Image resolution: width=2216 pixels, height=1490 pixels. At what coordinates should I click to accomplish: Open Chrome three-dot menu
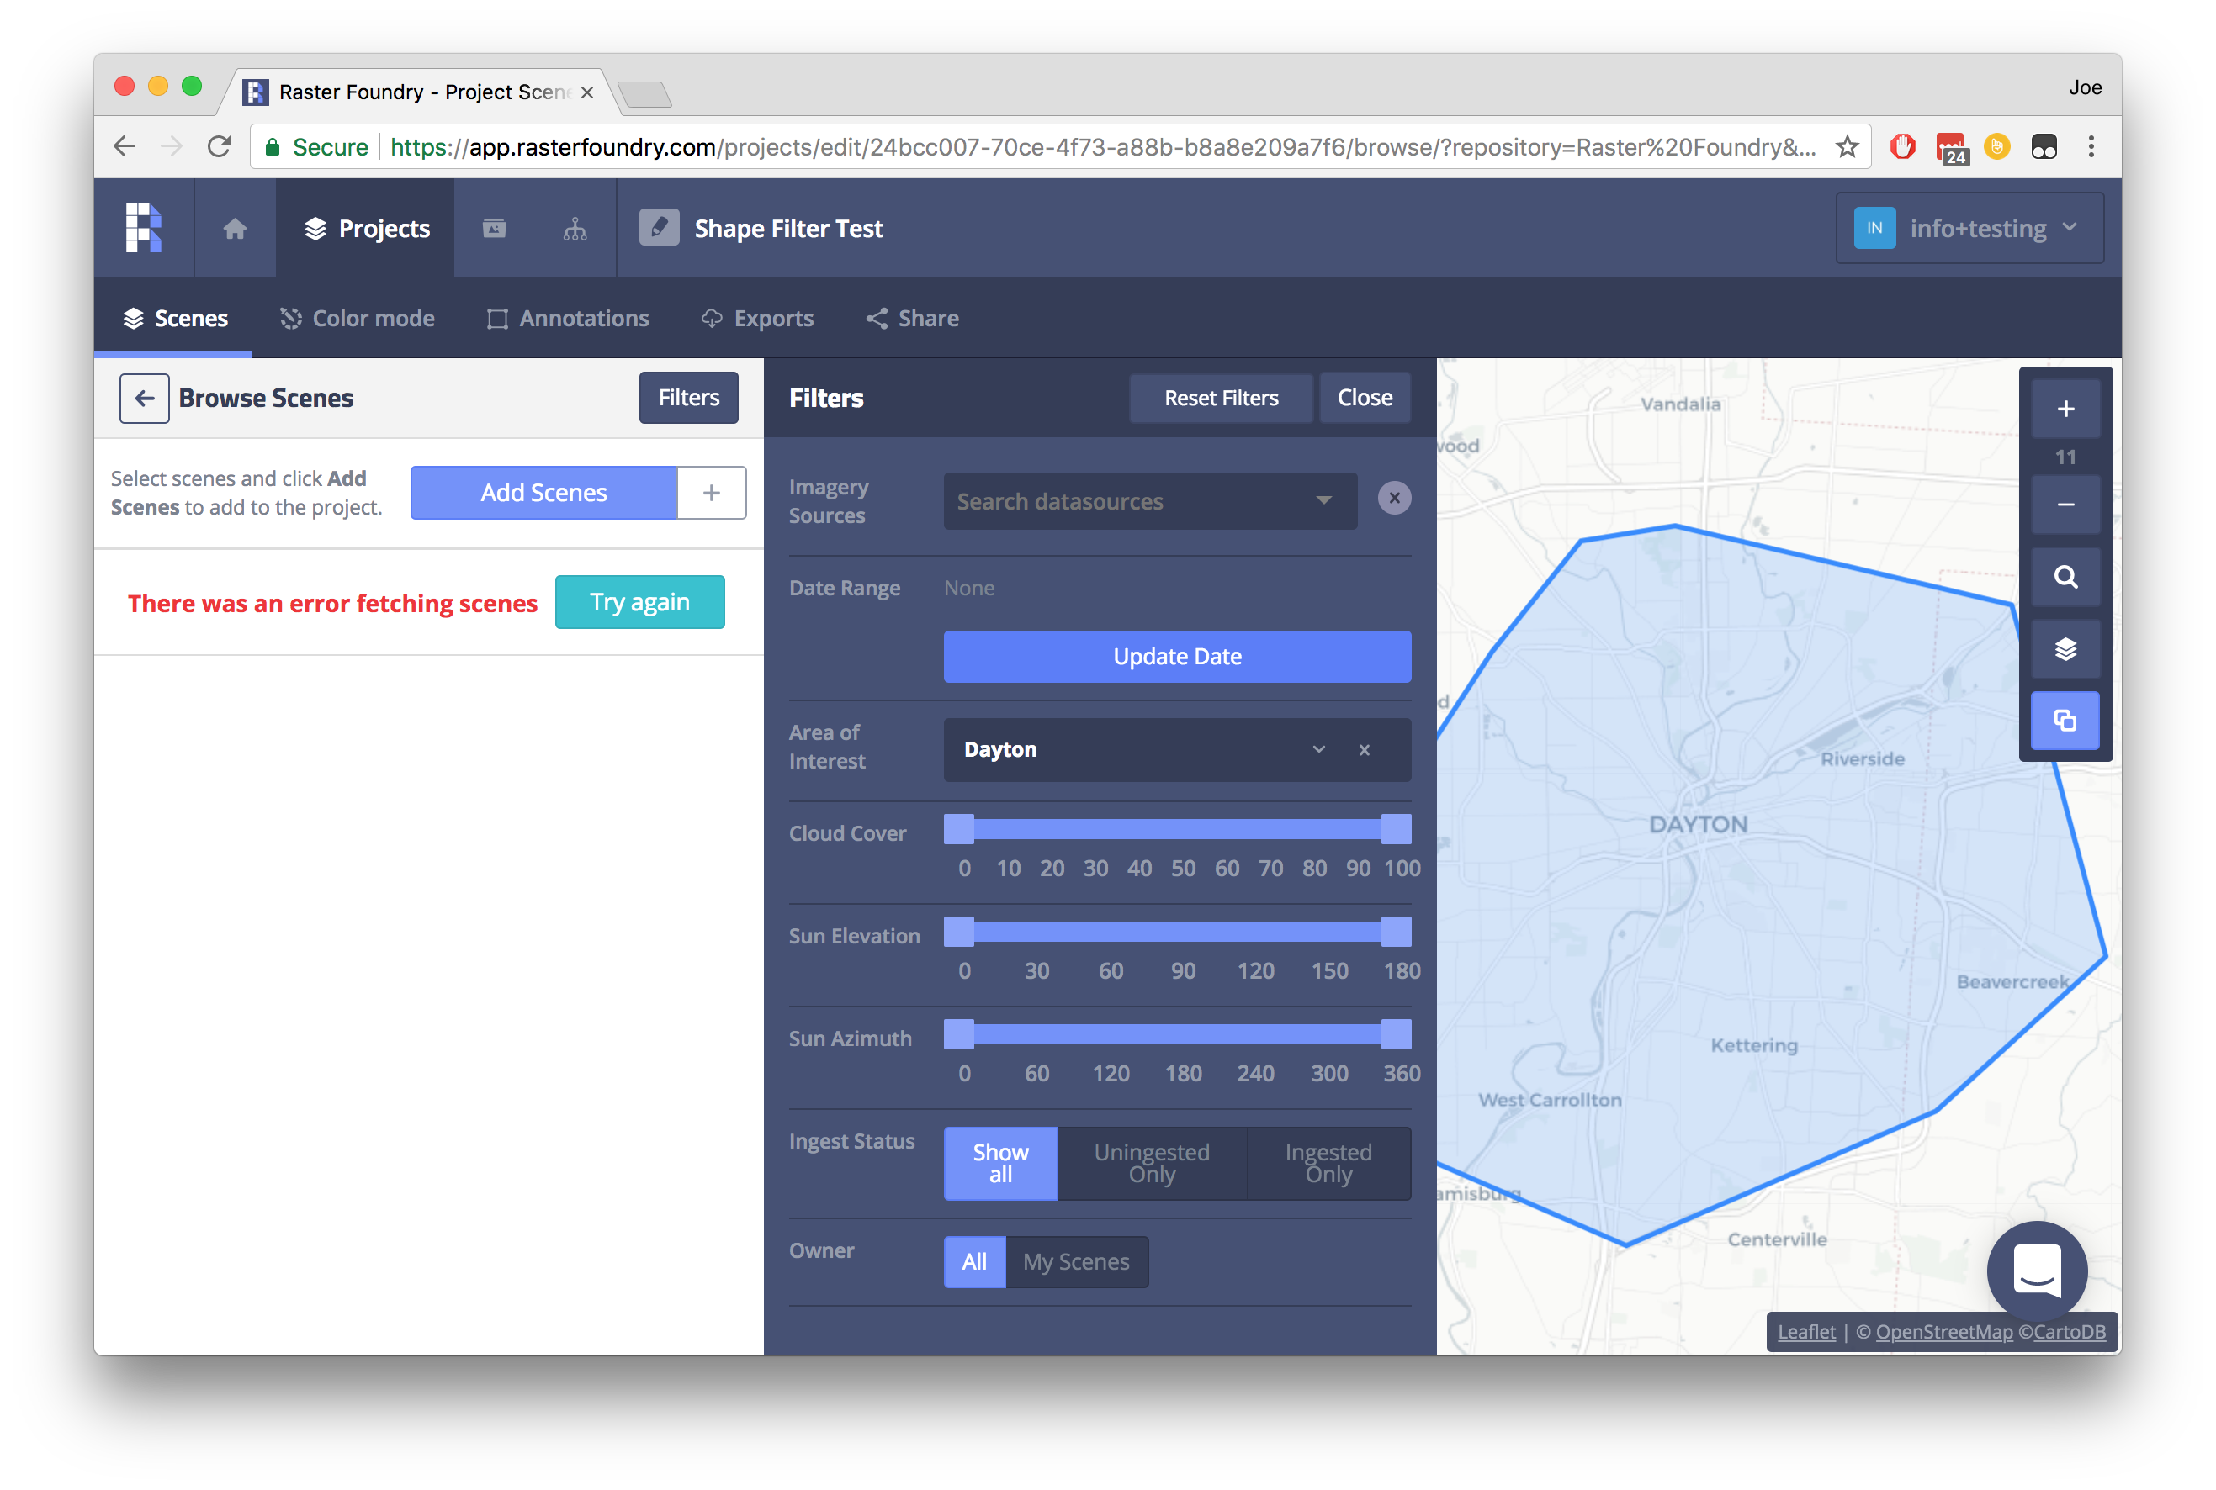coord(2091,146)
